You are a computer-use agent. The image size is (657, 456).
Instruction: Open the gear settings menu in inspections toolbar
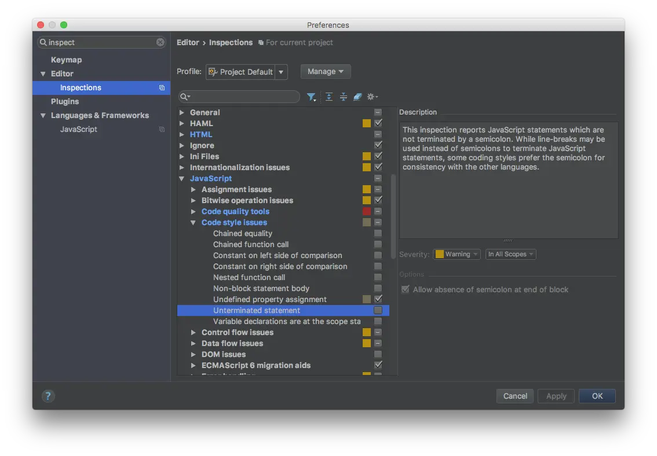point(373,97)
